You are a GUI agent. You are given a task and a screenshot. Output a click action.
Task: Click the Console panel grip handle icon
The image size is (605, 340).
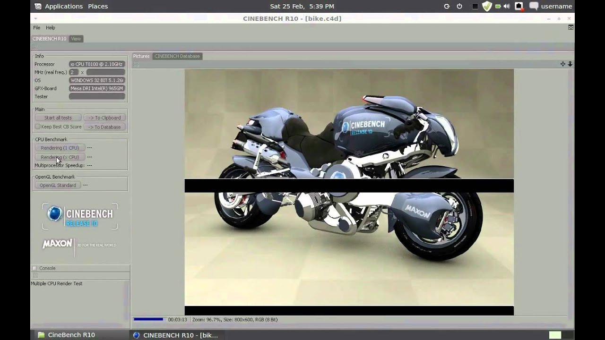pyautogui.click(x=35, y=275)
